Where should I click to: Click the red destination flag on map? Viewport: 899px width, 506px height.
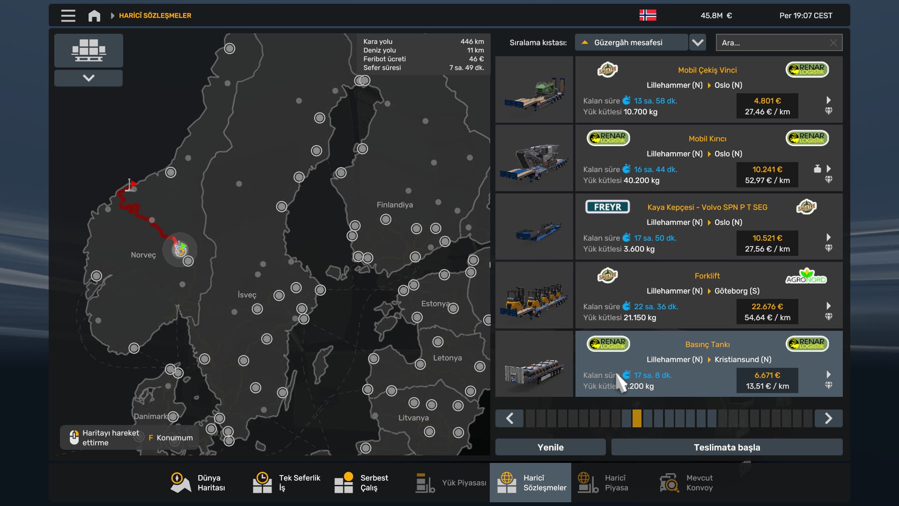point(132,184)
